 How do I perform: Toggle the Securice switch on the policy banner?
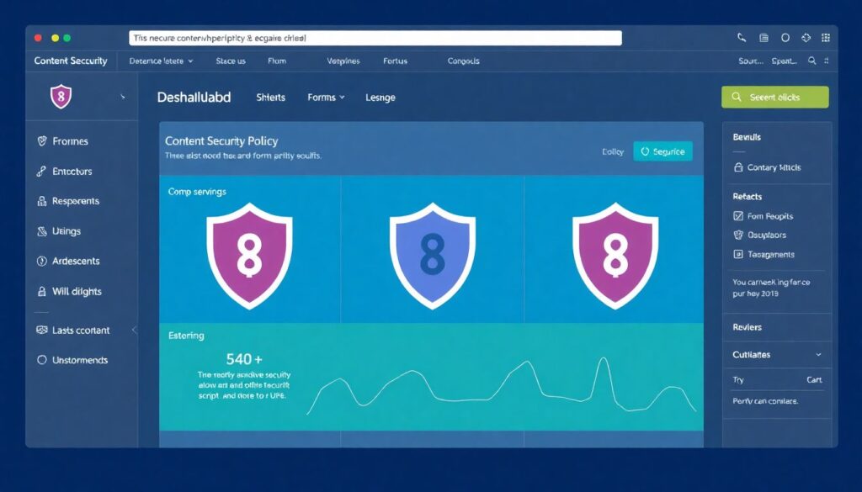pyautogui.click(x=662, y=151)
